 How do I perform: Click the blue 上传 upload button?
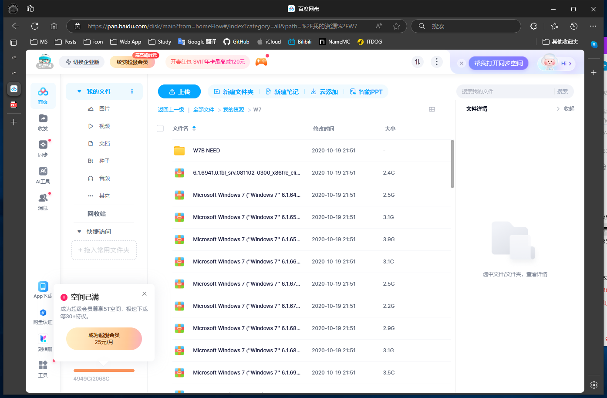coord(179,92)
